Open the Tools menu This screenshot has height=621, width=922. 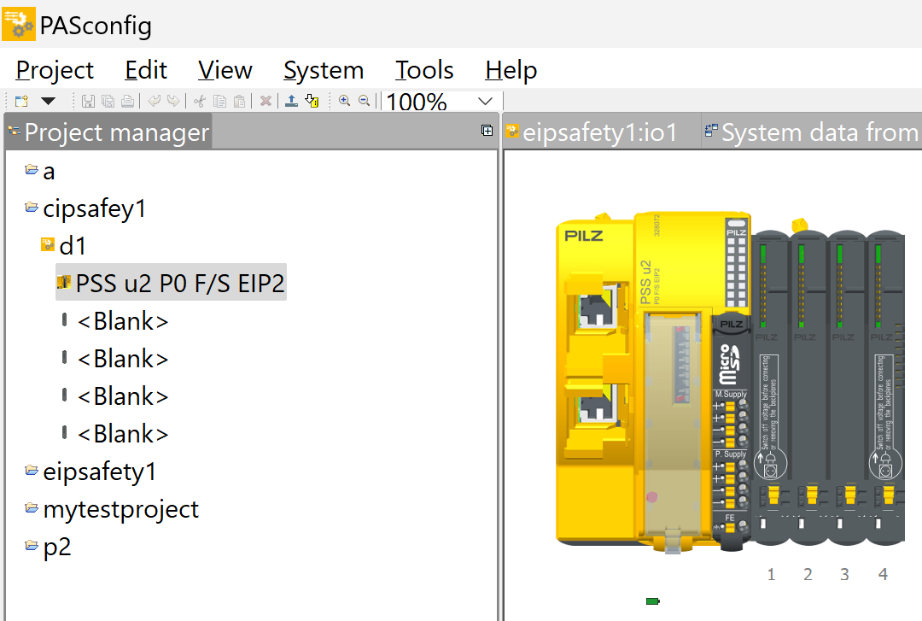click(424, 71)
